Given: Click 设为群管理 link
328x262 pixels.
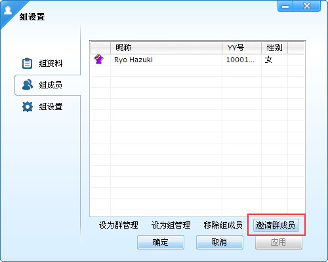Looking at the screenshot, I should [x=119, y=225].
